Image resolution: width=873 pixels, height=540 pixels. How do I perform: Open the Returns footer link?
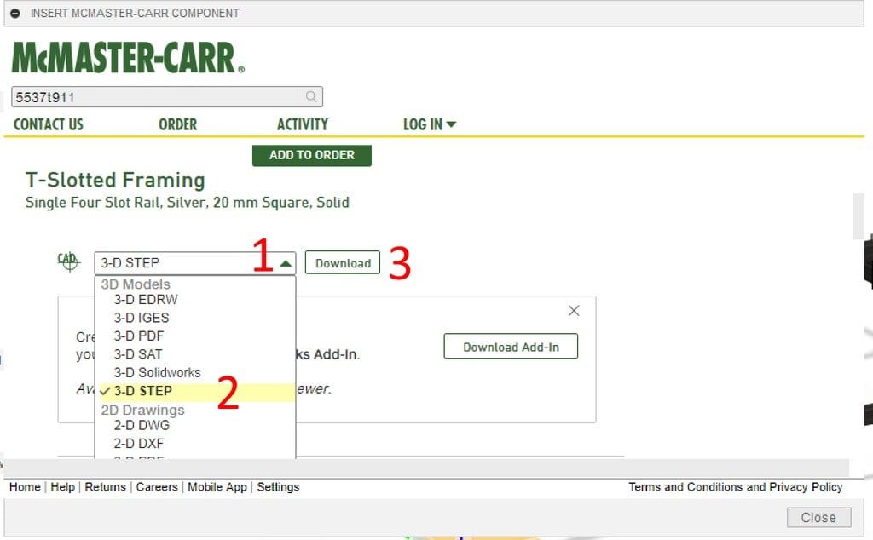[105, 487]
